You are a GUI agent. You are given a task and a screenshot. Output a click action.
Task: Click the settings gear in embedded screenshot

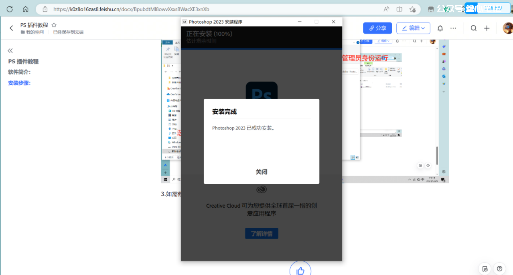[x=444, y=172]
